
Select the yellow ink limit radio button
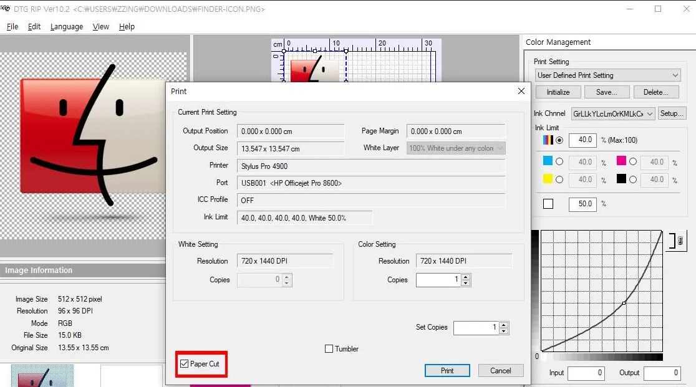pos(559,179)
